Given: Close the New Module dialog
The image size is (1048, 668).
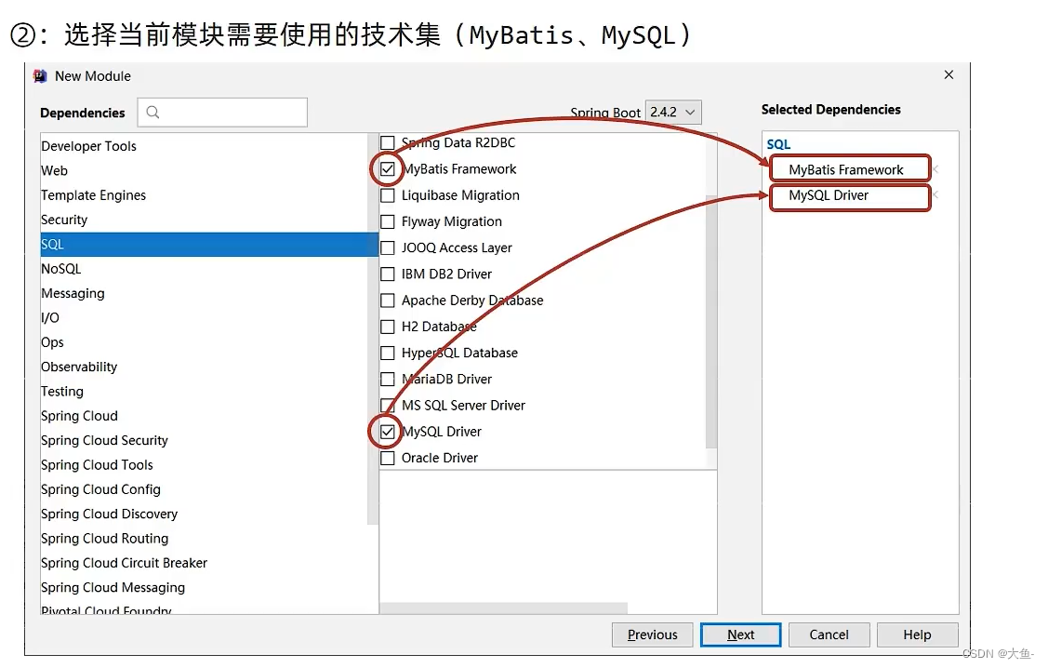Looking at the screenshot, I should point(949,74).
